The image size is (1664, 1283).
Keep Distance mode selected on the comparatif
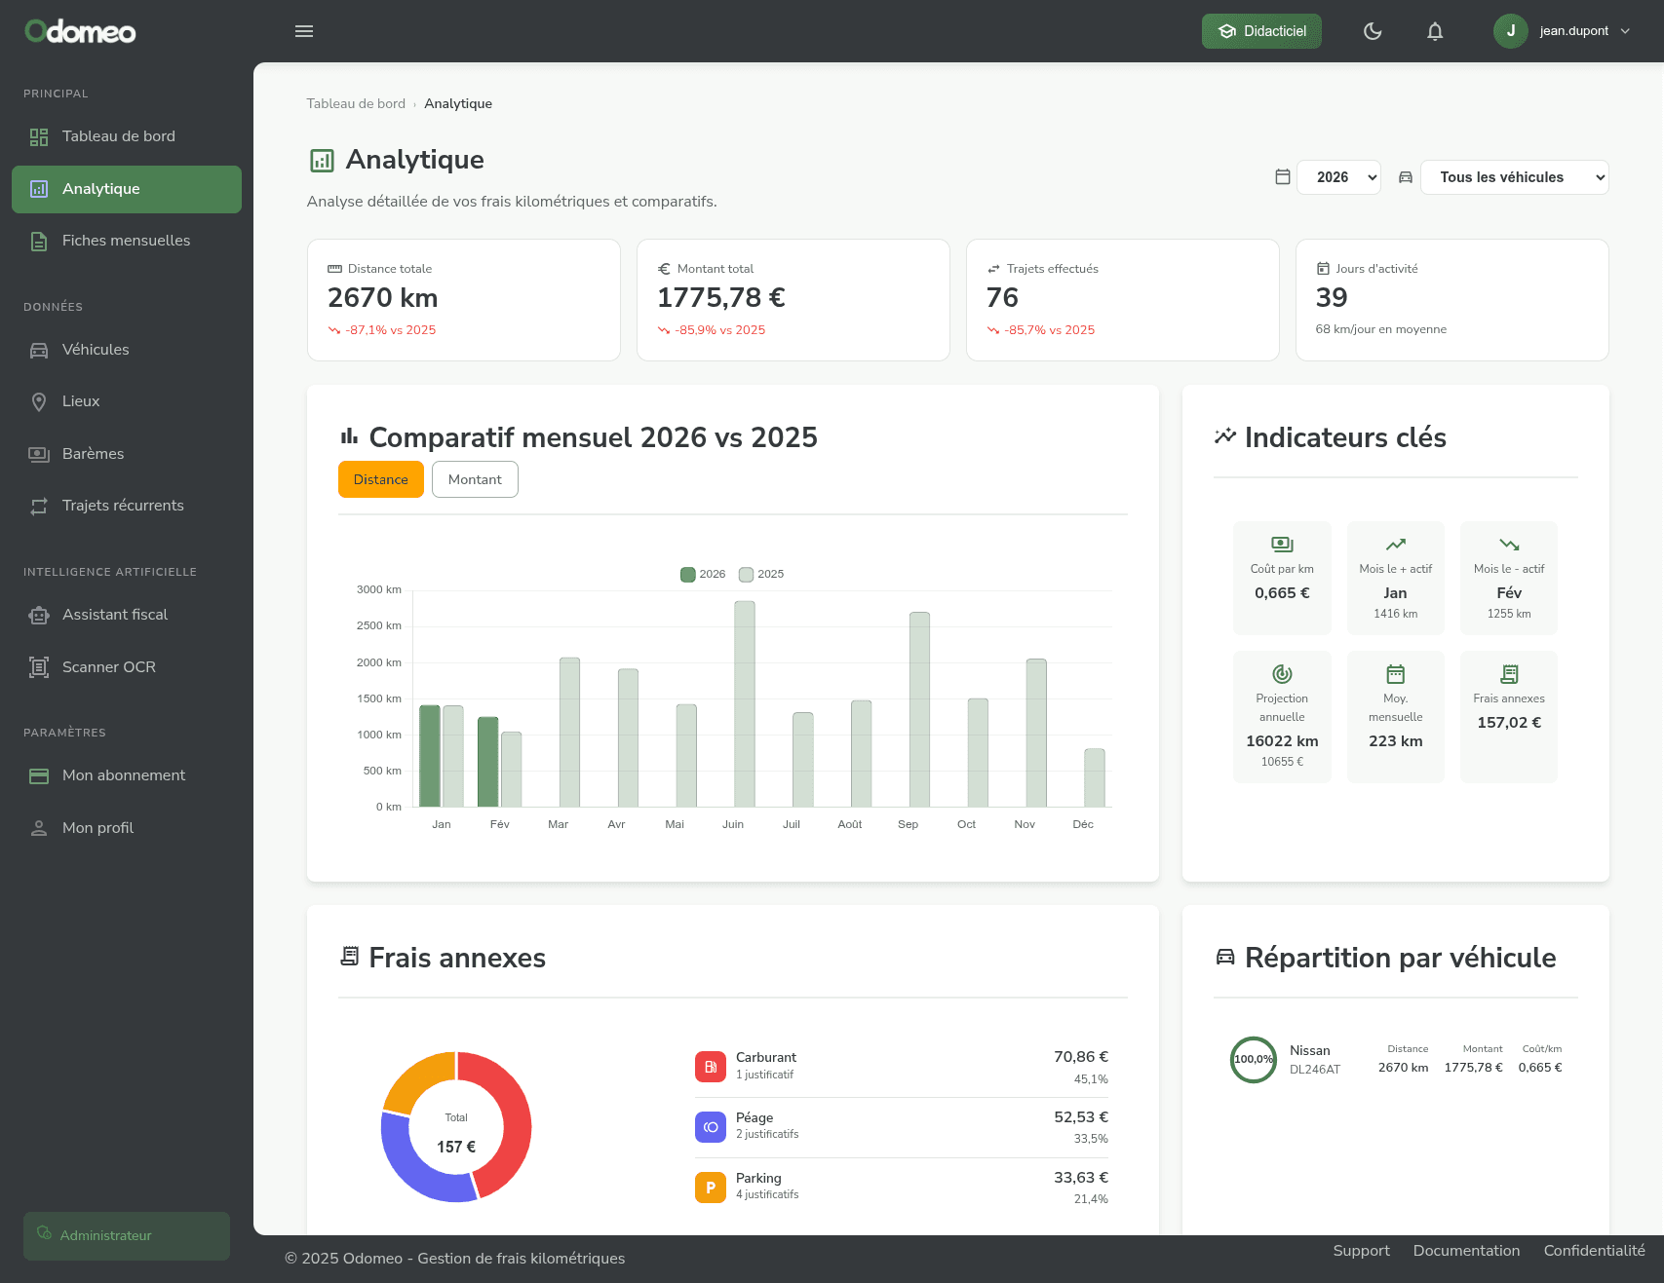tap(380, 478)
